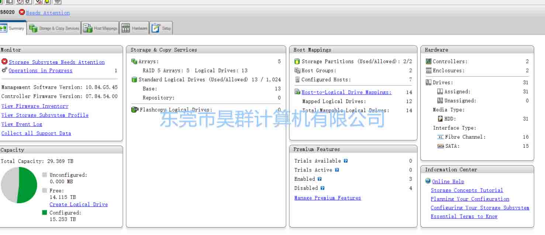Click the Online Help globe icon

click(428, 181)
